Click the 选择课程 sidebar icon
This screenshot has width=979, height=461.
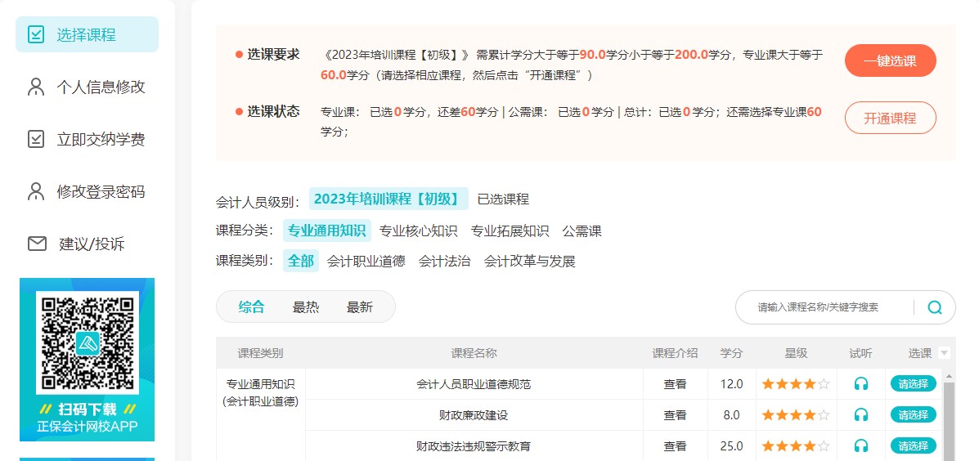(36, 34)
